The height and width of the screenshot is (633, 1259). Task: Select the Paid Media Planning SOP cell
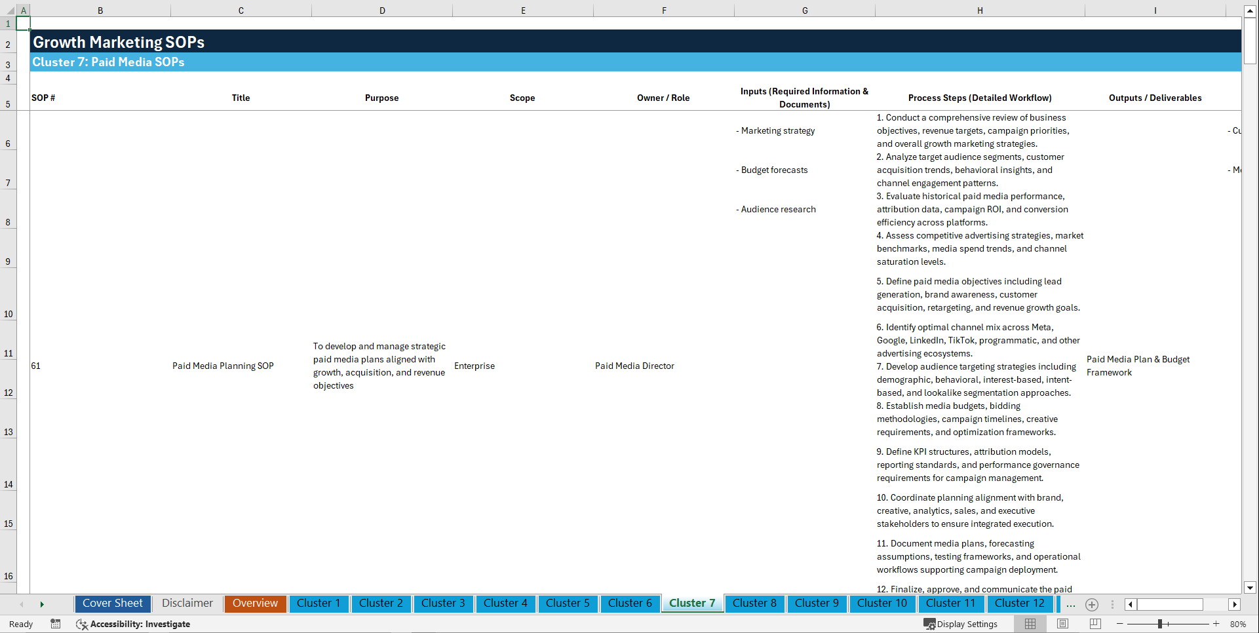(223, 366)
